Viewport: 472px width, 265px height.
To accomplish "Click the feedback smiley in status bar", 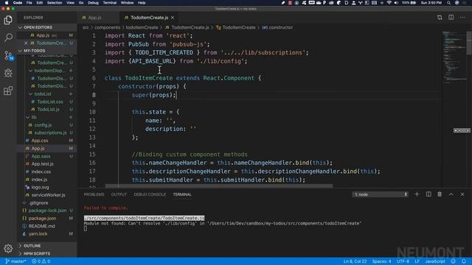I will [x=454, y=261].
